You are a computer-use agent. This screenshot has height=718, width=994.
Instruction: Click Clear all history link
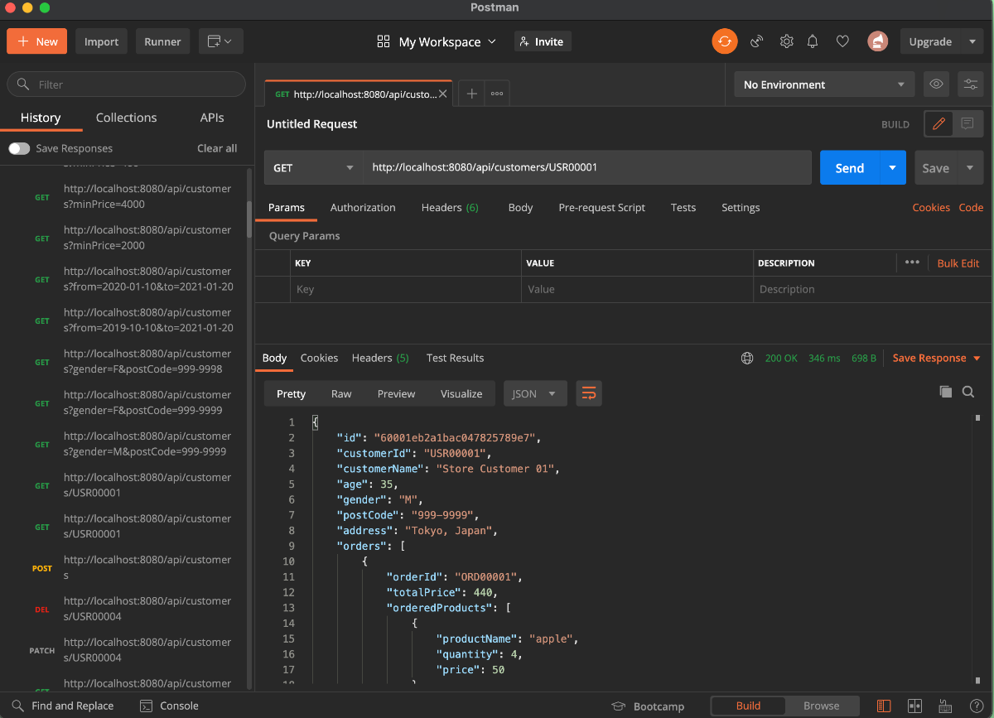[x=217, y=148]
